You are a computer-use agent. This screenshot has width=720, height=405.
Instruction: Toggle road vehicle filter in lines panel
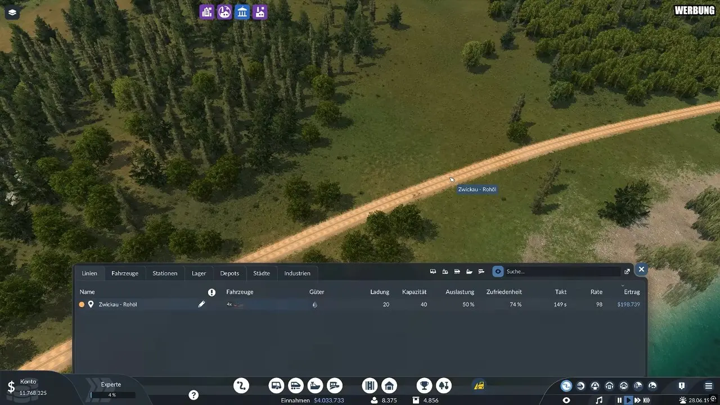click(433, 272)
